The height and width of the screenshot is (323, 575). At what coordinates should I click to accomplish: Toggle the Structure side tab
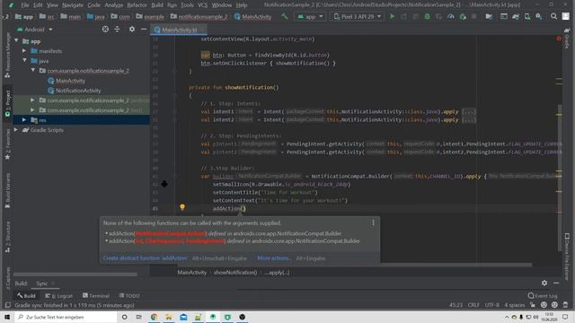click(x=8, y=237)
